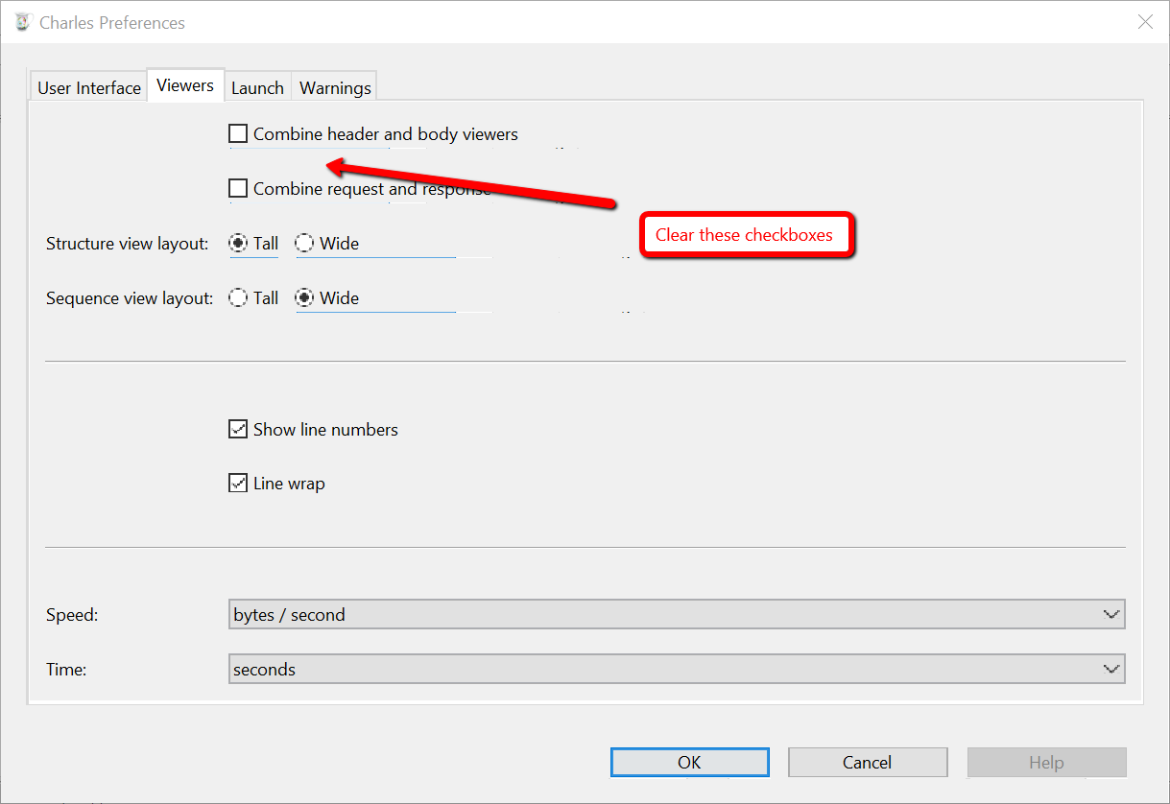Open the Launch tab
1170x804 pixels.
[257, 87]
